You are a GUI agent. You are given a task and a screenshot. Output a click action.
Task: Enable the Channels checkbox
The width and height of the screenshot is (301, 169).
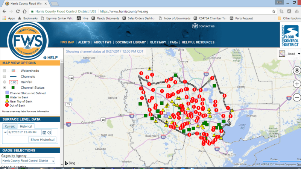(x=4, y=77)
